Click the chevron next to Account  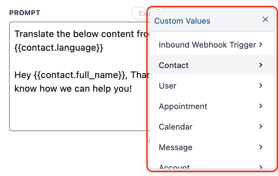coord(260,166)
